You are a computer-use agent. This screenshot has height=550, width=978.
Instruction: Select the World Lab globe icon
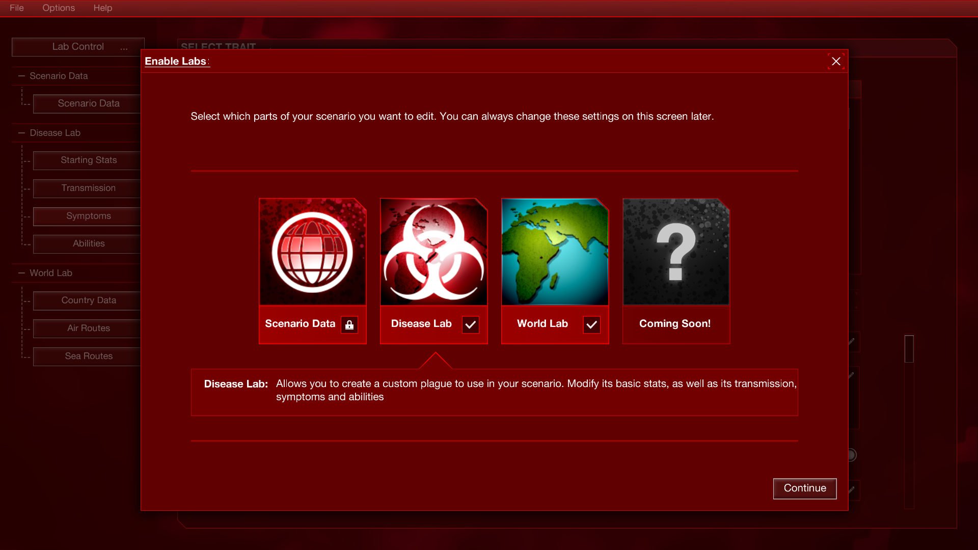point(555,252)
